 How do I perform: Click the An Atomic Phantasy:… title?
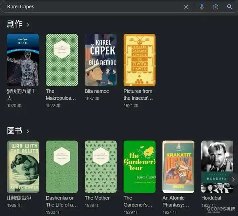pyautogui.click(x=176, y=201)
